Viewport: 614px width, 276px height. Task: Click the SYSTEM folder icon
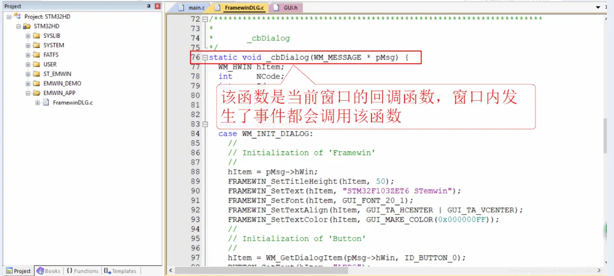click(x=36, y=45)
